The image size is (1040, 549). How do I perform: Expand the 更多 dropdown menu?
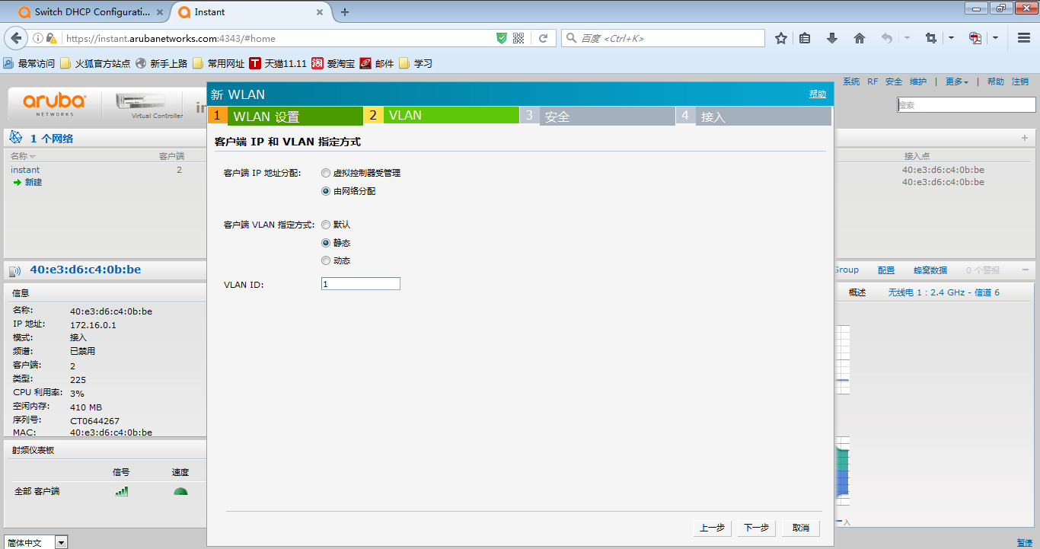coord(956,81)
